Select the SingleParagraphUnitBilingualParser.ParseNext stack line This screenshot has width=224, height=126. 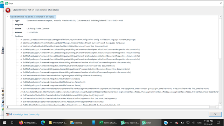pos(61,76)
